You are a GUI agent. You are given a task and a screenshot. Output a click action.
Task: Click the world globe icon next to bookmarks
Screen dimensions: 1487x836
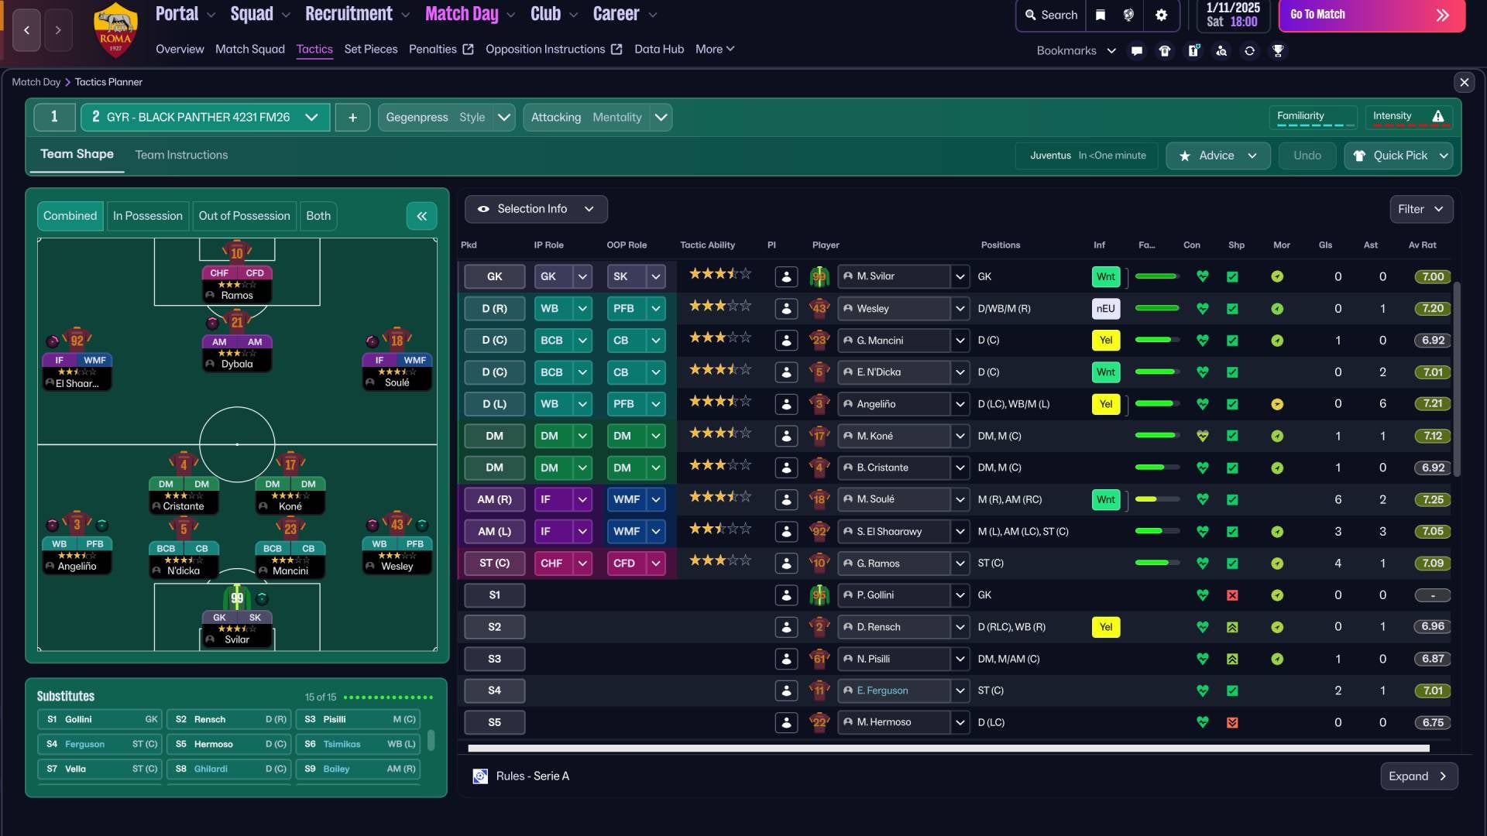click(x=1128, y=14)
